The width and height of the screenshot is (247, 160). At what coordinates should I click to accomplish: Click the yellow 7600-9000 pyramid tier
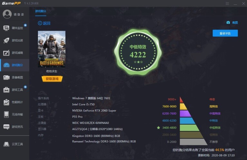[184, 107]
